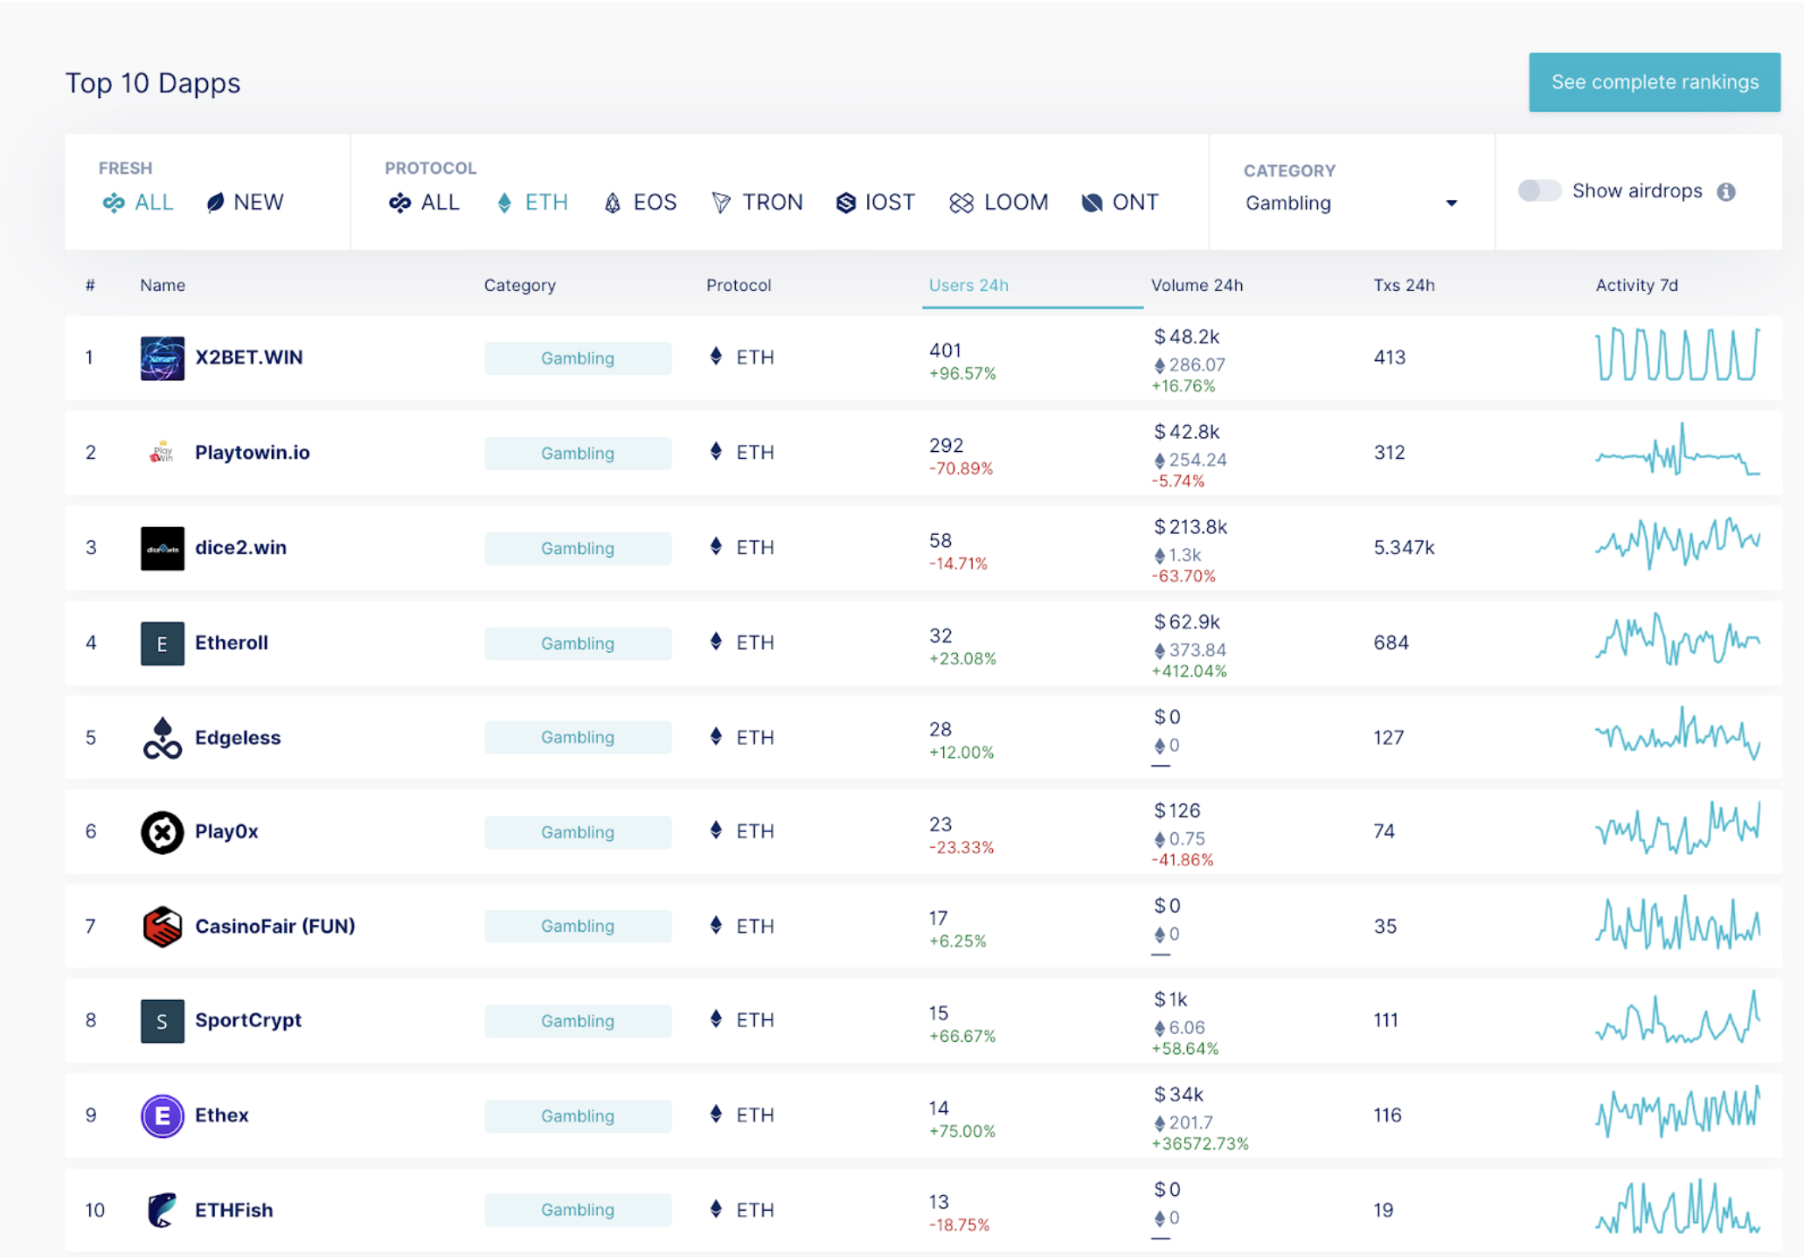
Task: Open X2BET.WIN dapp name link
Action: [249, 358]
